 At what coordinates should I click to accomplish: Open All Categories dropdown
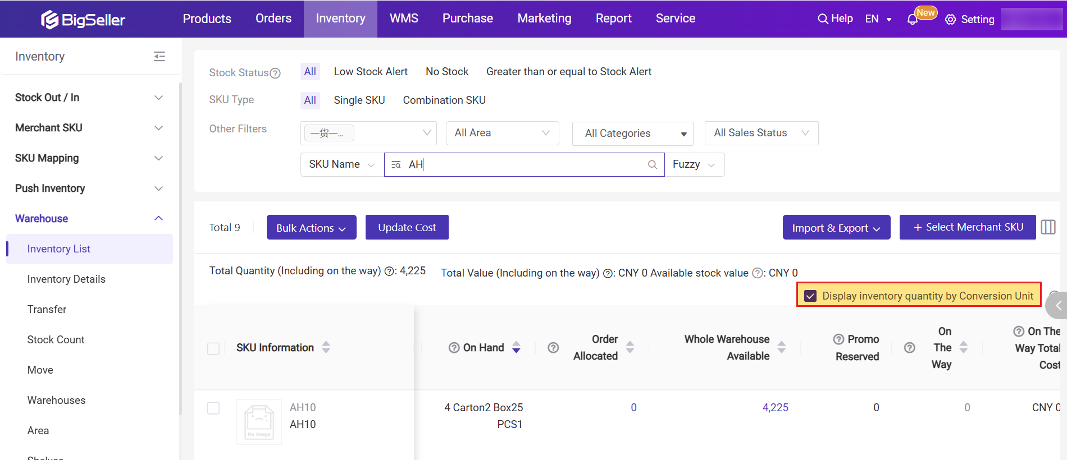click(x=633, y=134)
